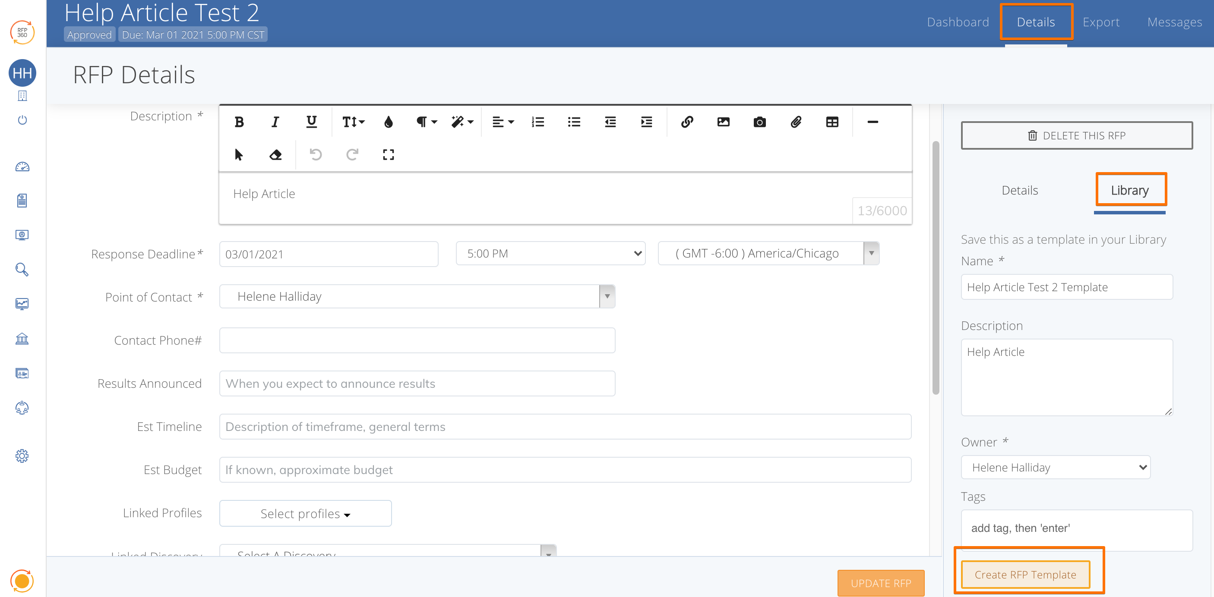This screenshot has height=597, width=1214.
Task: Open the search icon in the left sidebar
Action: click(22, 269)
